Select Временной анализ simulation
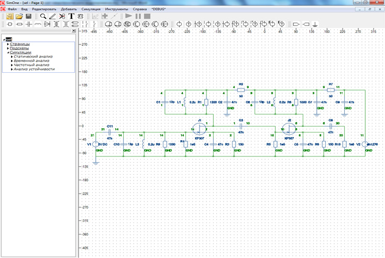This screenshot has width=385, height=258. [x=31, y=61]
